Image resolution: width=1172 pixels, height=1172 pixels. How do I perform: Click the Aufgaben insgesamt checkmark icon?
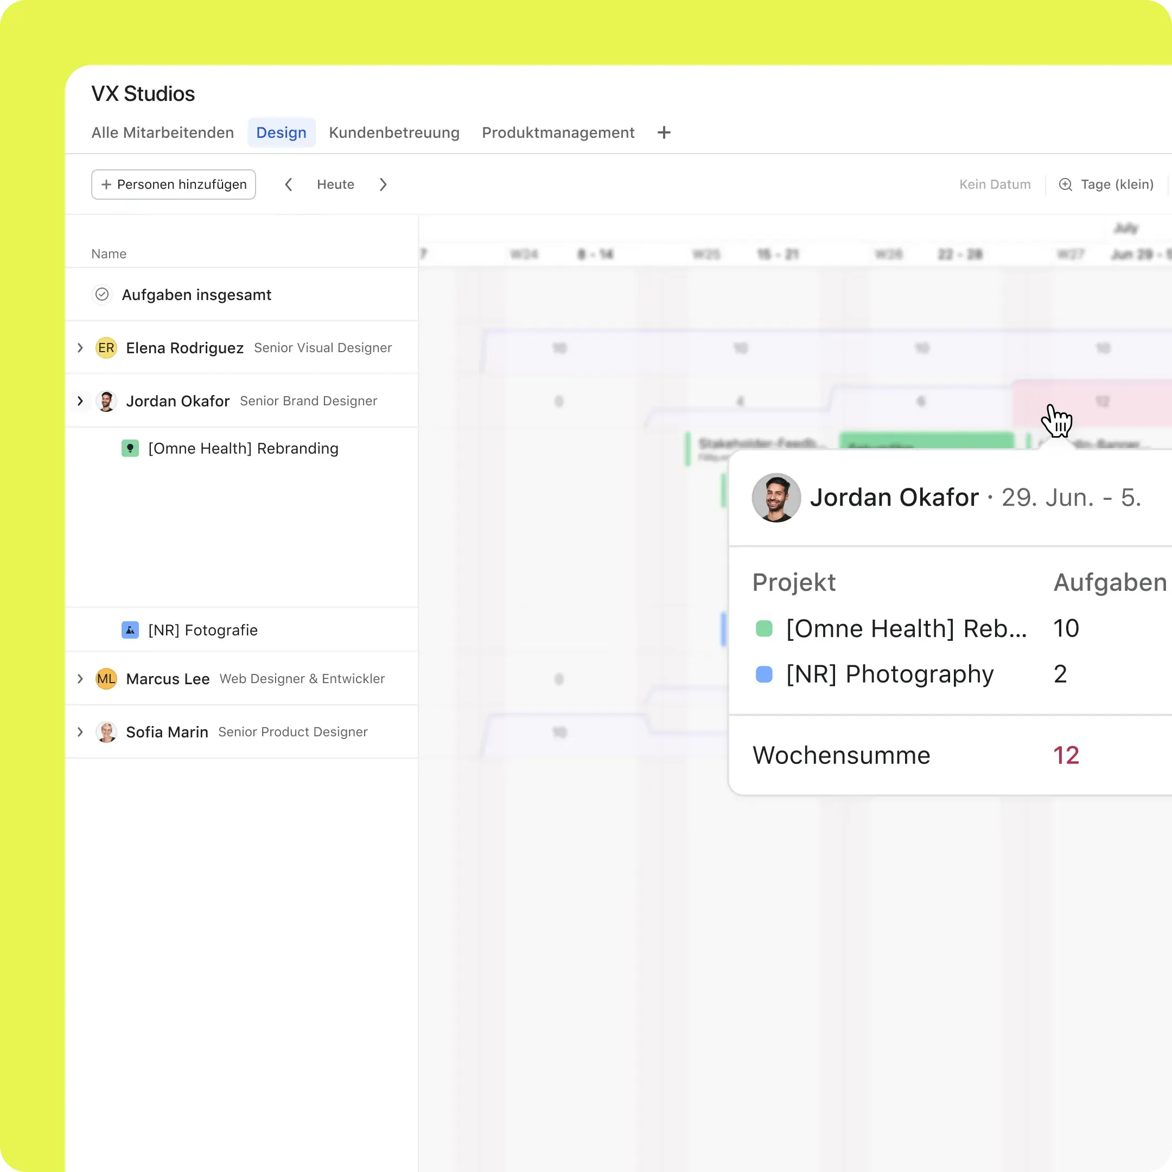[x=102, y=294]
